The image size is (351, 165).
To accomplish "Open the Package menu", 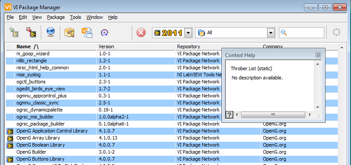I will coord(56,17).
